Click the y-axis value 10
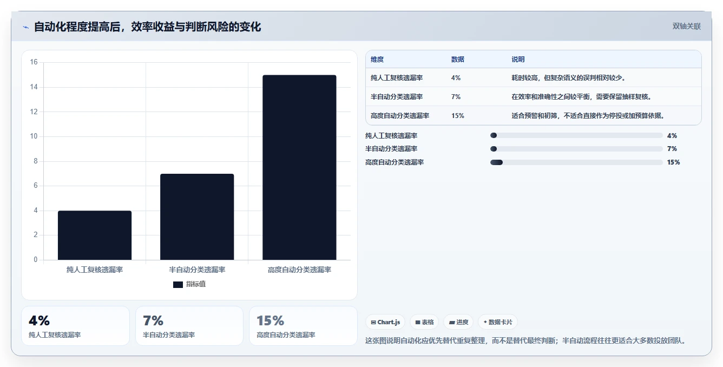 point(34,136)
